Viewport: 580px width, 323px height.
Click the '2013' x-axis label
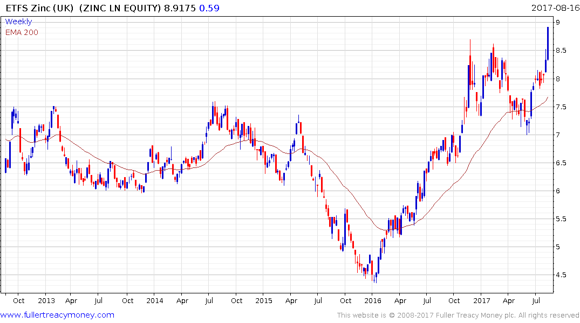coord(46,300)
